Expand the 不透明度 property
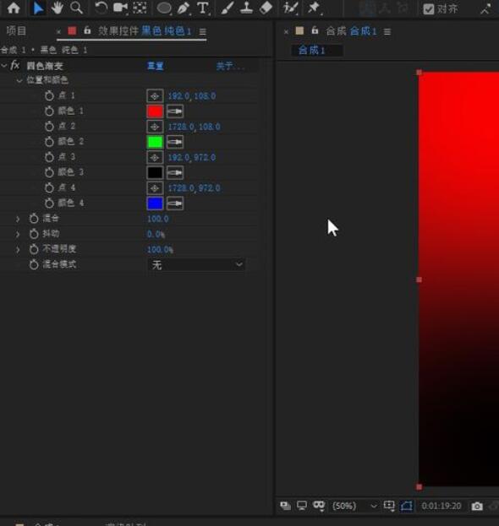 (x=18, y=250)
